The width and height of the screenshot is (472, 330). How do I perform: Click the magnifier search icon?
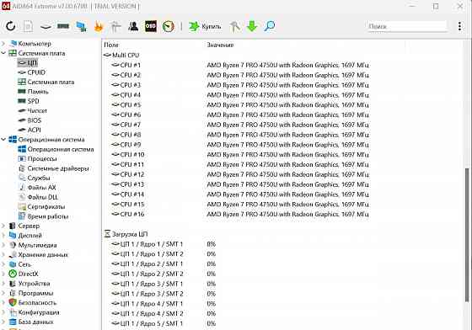[269, 26]
